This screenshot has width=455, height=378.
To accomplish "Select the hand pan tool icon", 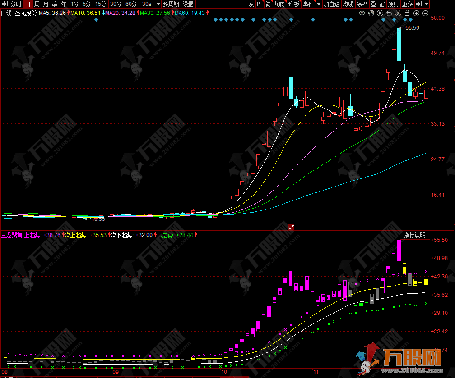I will (x=371, y=13).
